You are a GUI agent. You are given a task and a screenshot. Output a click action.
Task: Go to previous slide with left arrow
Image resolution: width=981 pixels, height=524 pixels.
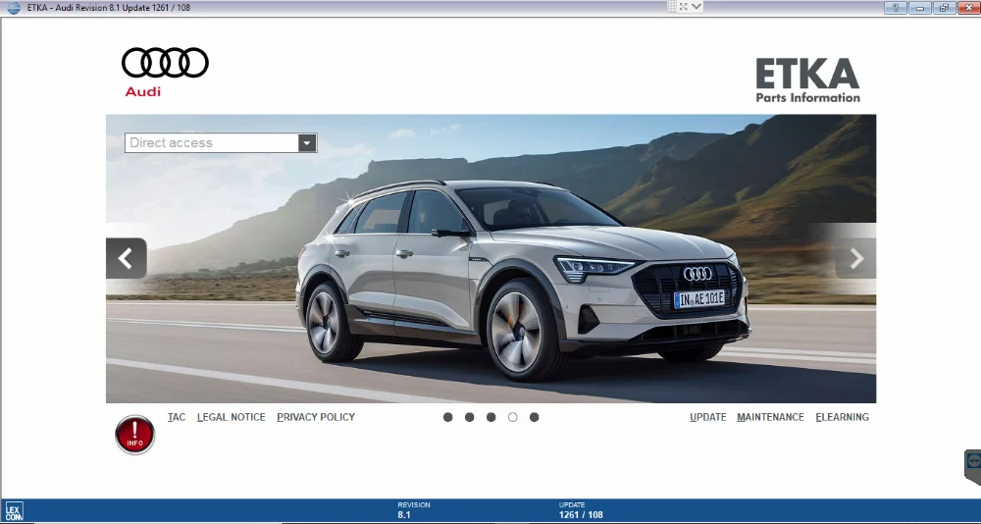click(127, 258)
